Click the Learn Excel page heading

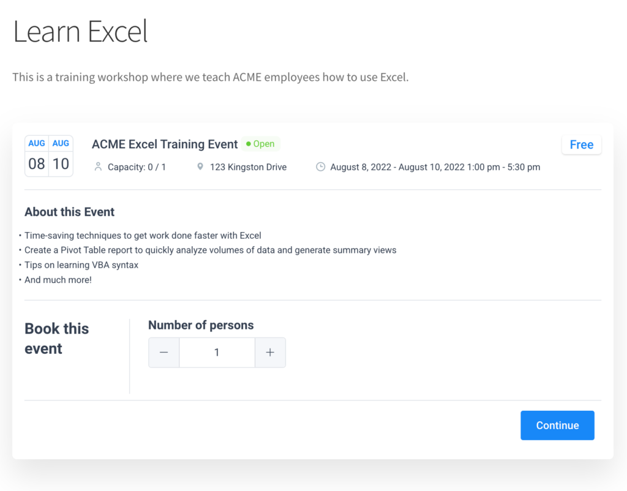pos(80,31)
